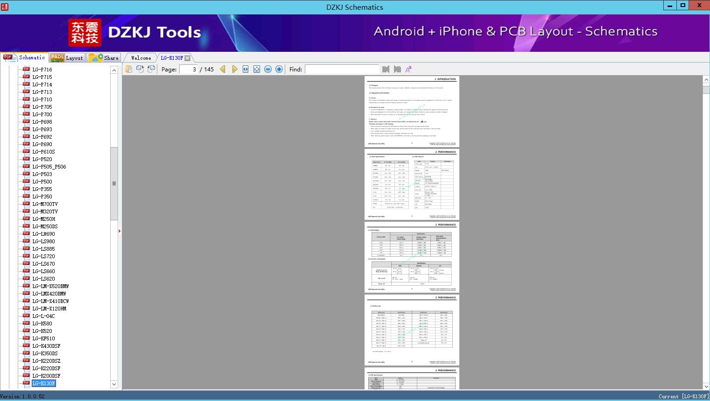Image resolution: width=710 pixels, height=401 pixels.
Task: Click the PDF icon beside LG-M320TV
Action: click(26, 211)
